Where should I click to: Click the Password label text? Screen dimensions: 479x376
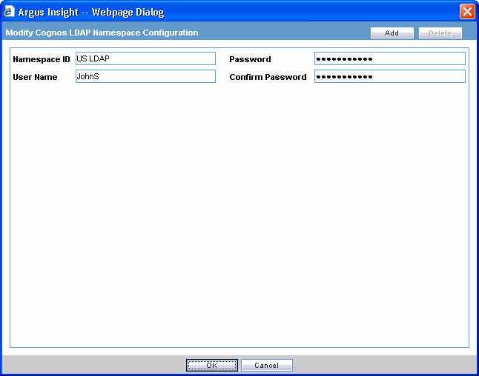click(x=250, y=59)
